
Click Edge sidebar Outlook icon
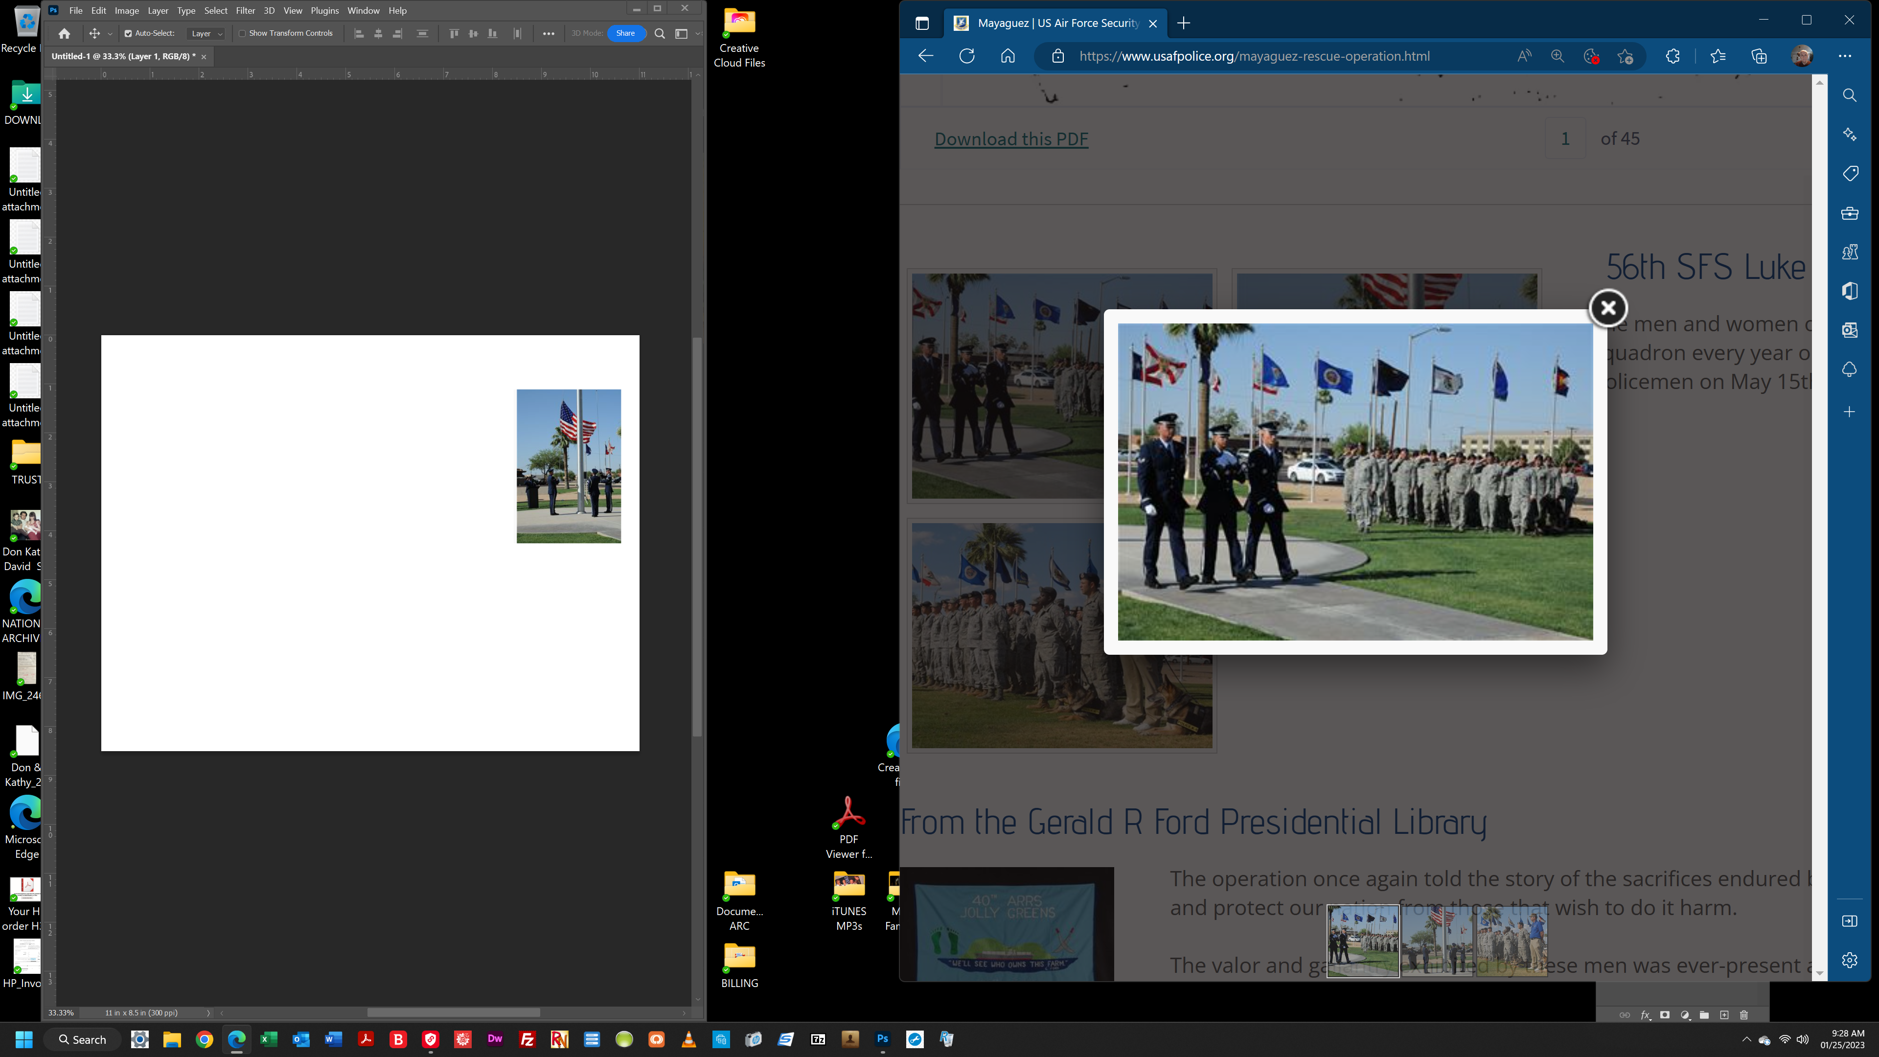point(1849,330)
